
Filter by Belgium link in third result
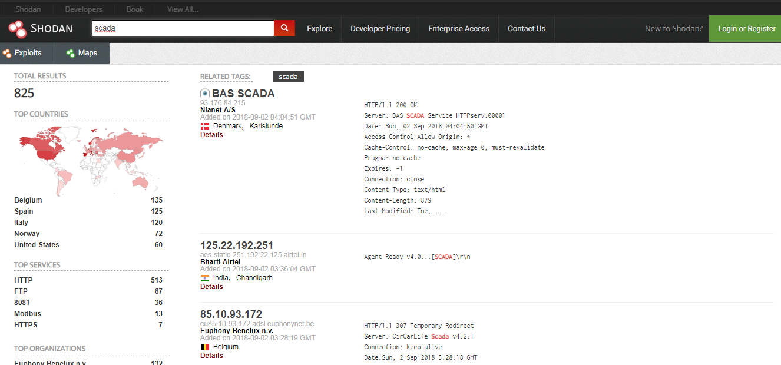pyautogui.click(x=226, y=347)
